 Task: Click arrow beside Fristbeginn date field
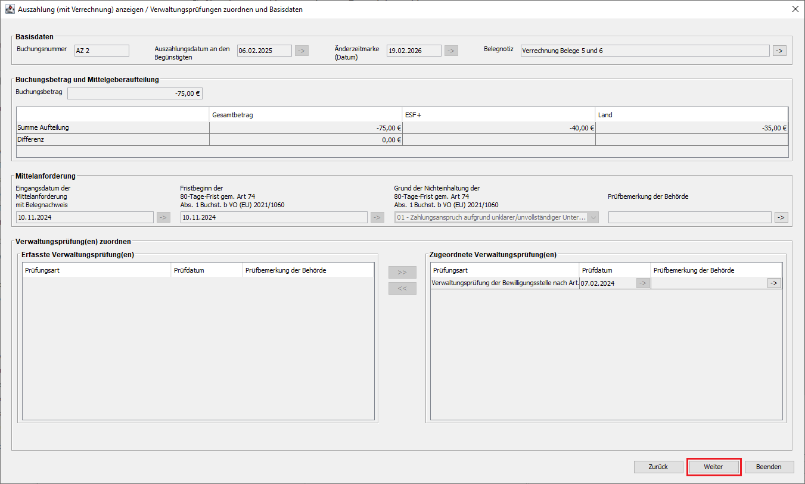tap(377, 217)
